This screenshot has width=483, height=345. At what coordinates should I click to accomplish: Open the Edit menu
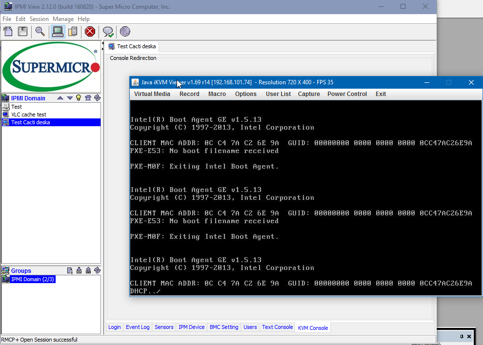pos(20,19)
